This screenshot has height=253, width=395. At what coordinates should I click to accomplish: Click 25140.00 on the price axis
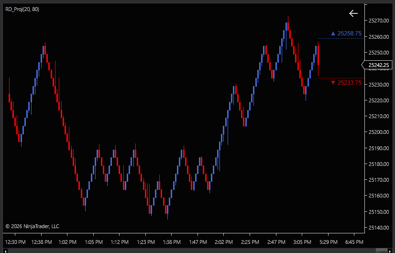coord(378,228)
